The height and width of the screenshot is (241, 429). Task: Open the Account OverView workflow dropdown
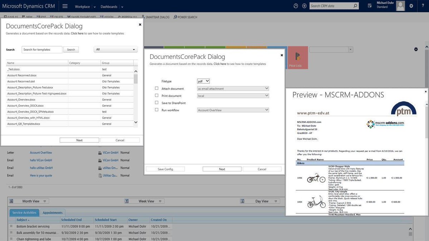tap(233, 110)
